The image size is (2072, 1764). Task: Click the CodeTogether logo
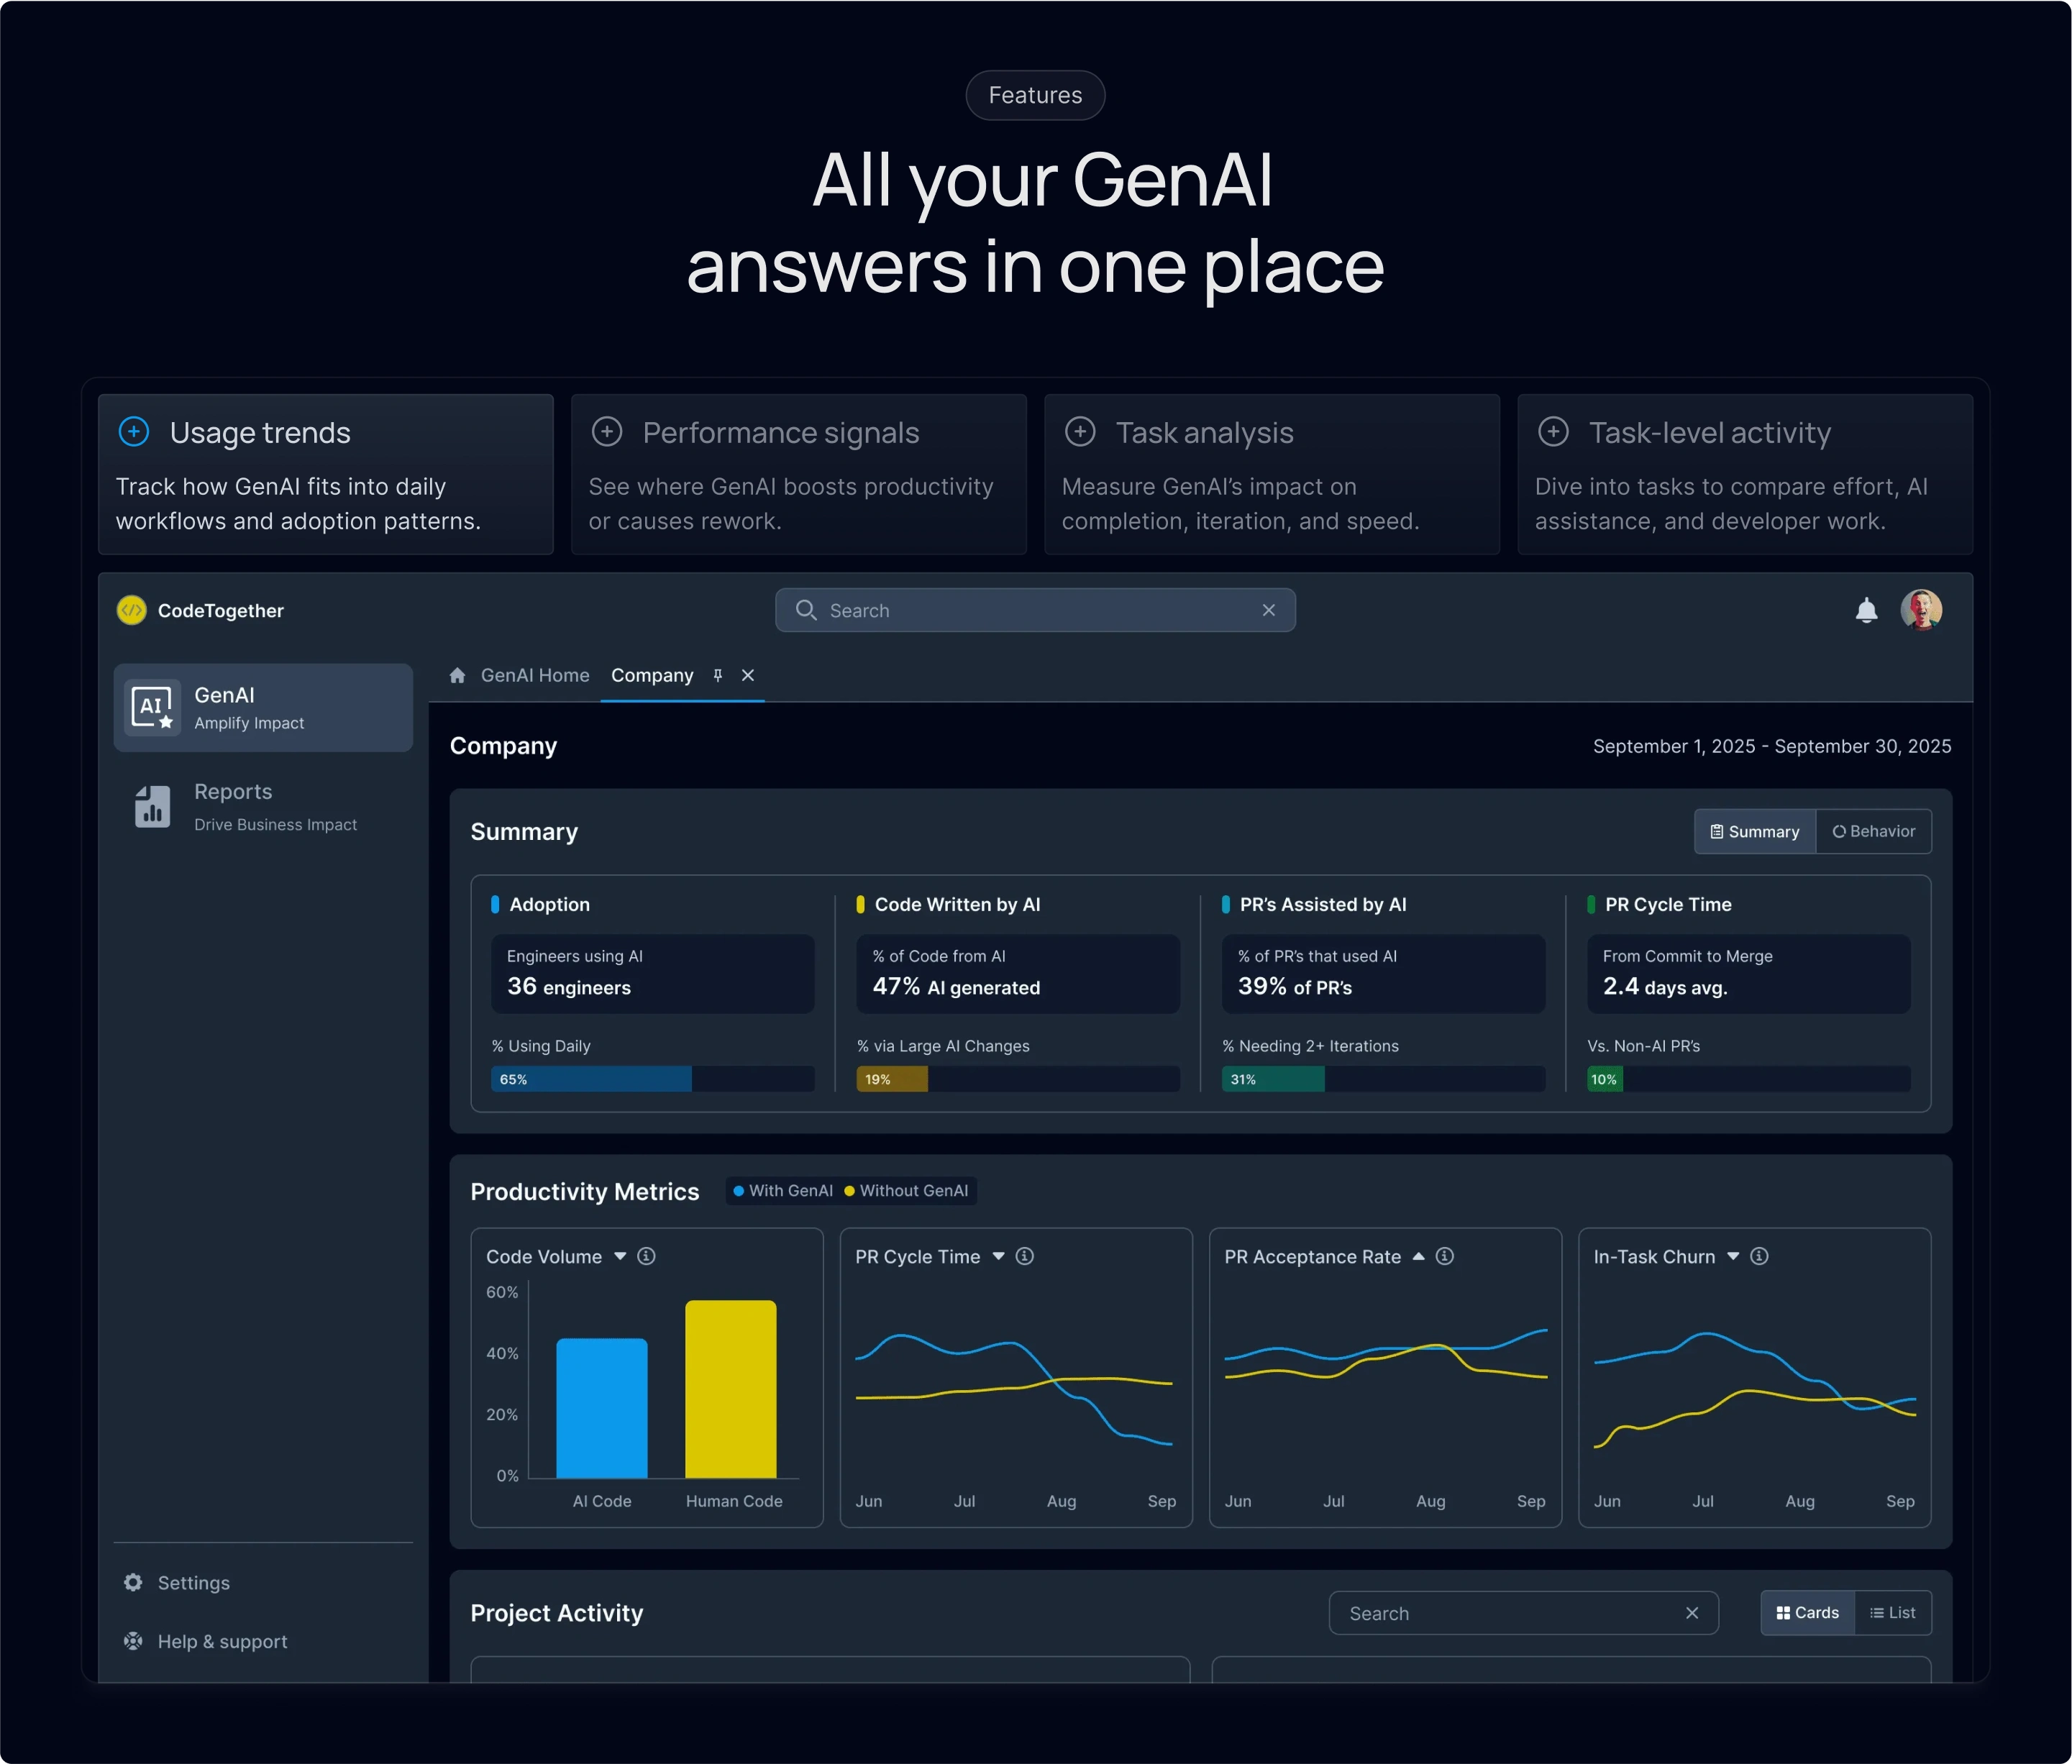point(131,610)
